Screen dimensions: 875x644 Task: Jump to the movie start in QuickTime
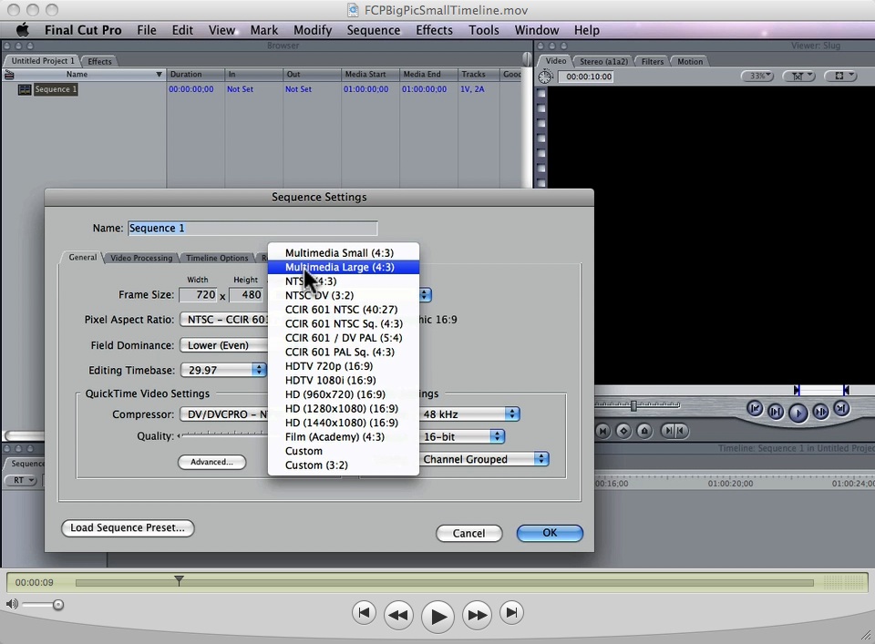(364, 613)
